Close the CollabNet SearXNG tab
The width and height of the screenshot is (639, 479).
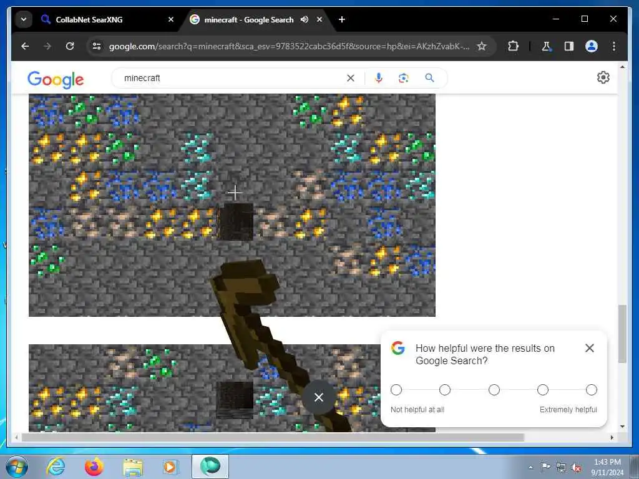coord(171,19)
